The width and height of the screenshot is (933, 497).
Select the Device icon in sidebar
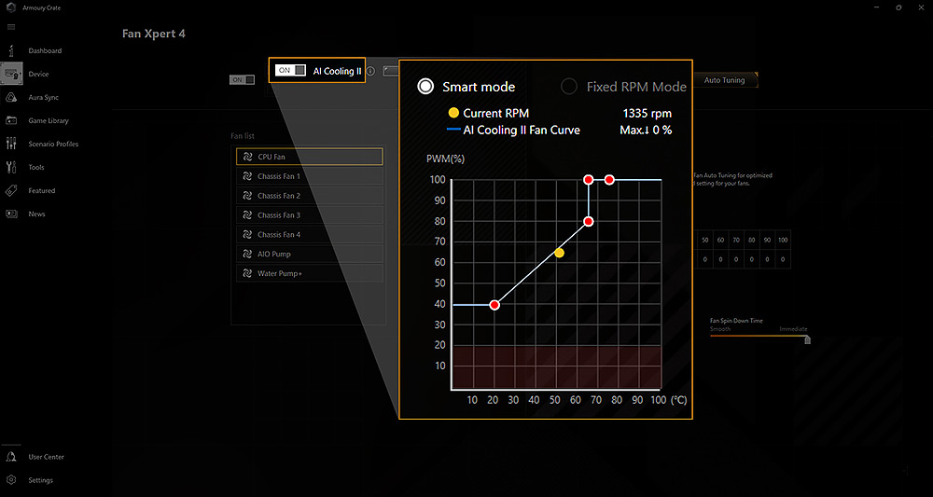(x=11, y=74)
